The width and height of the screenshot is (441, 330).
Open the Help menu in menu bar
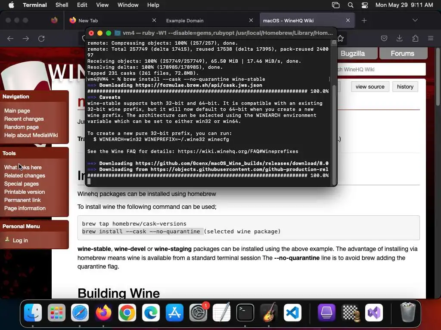coord(153,5)
